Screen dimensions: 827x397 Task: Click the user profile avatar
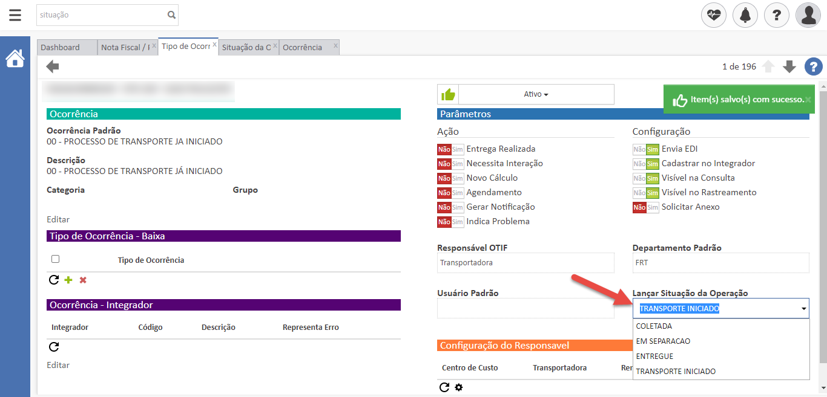pos(808,15)
